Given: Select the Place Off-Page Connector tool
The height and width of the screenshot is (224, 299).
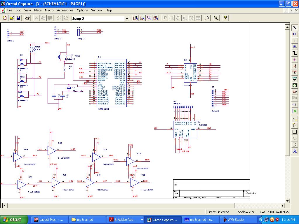Looking at the screenshot, I should click(x=295, y=104).
